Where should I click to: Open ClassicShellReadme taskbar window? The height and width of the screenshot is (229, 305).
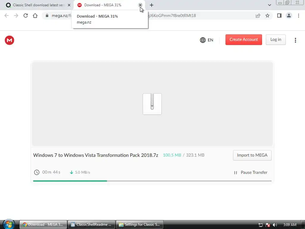(x=91, y=225)
